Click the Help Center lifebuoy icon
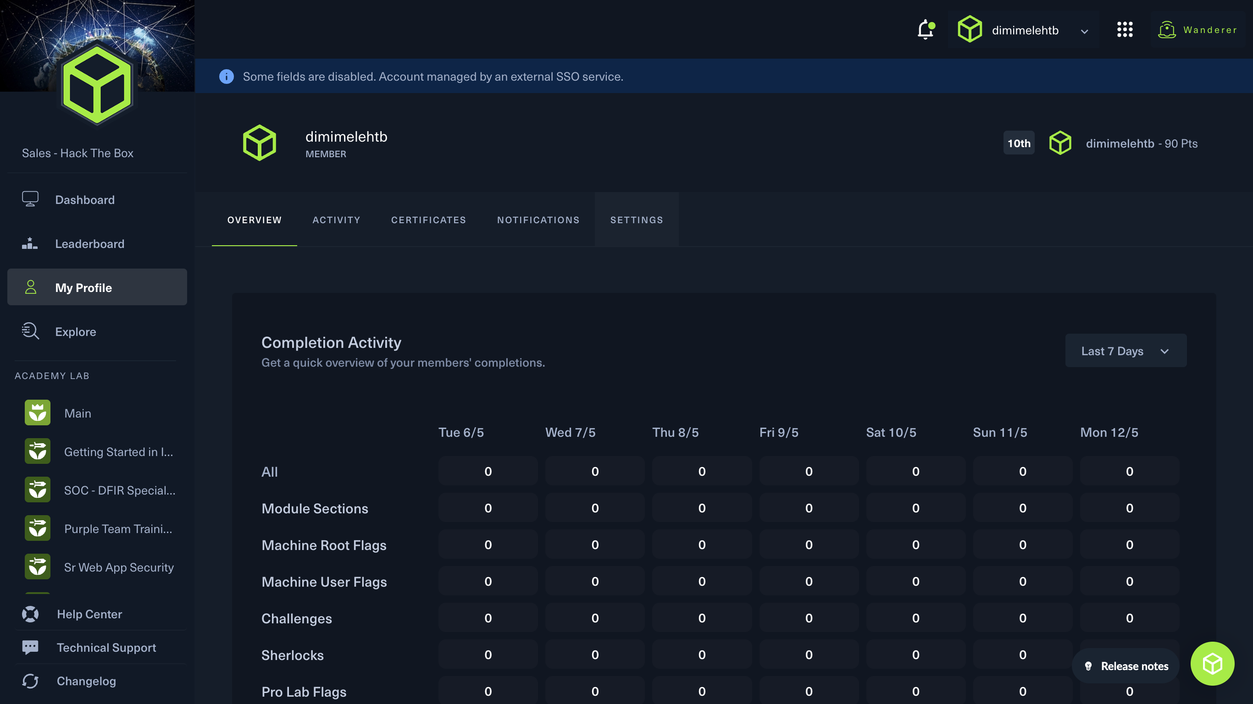The height and width of the screenshot is (704, 1253). [x=30, y=614]
